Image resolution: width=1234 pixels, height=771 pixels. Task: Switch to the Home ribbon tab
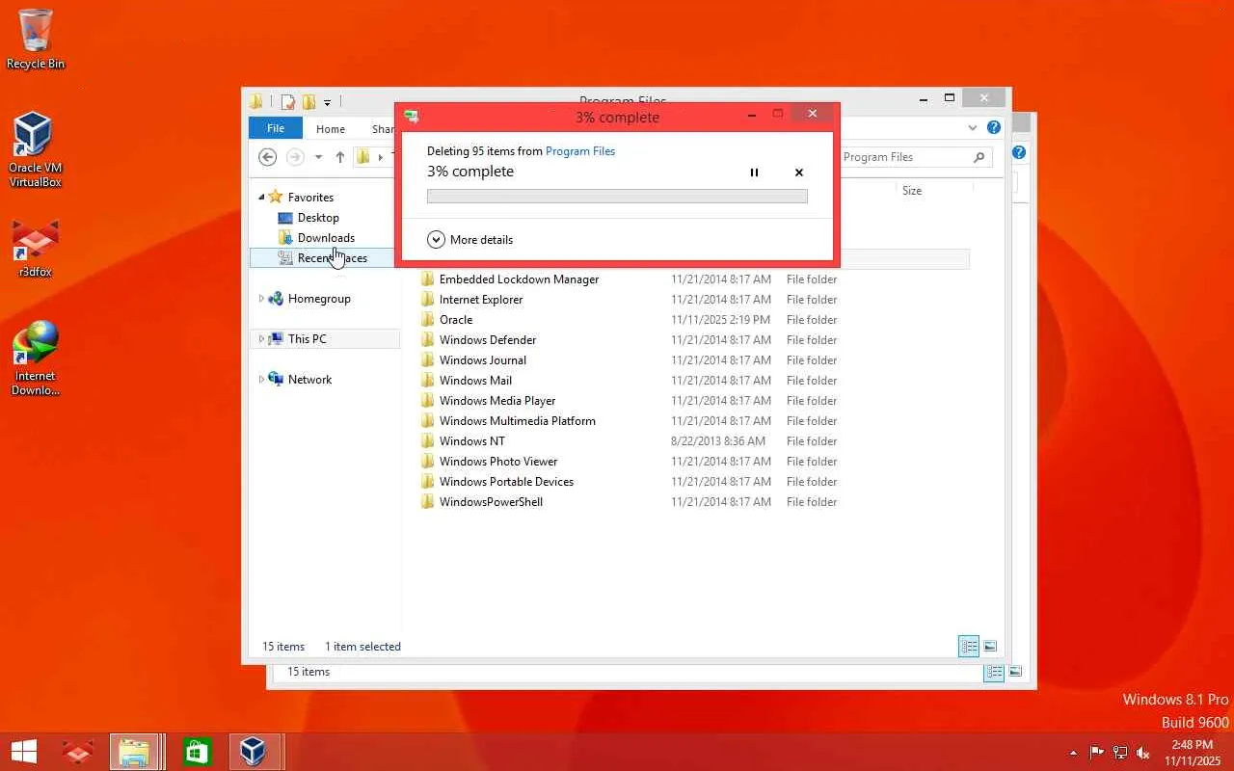point(331,129)
